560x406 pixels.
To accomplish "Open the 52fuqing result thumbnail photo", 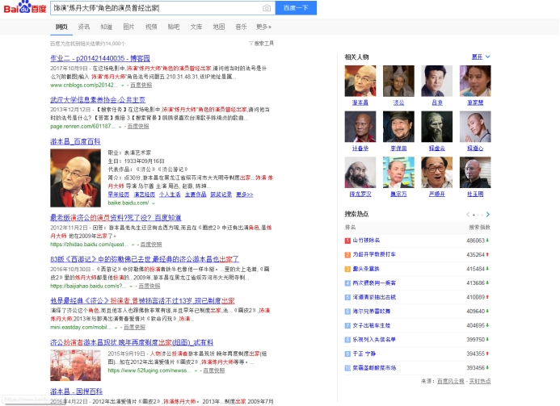I will tap(75, 366).
